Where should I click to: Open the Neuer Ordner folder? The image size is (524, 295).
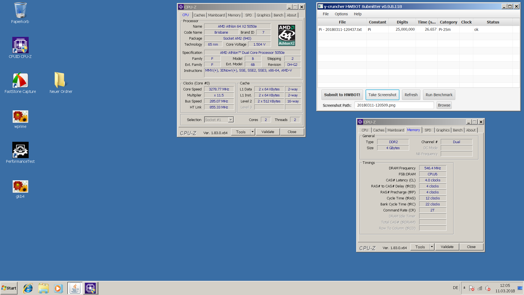point(61,83)
